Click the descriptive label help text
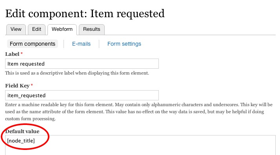Screen dimensions: 280x155 [x=77, y=73]
